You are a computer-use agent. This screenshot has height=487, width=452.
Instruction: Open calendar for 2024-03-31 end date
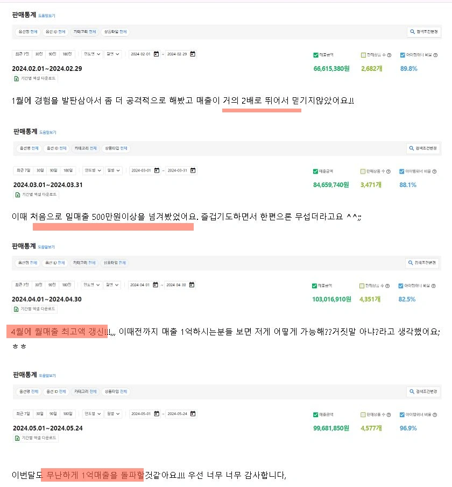click(193, 170)
